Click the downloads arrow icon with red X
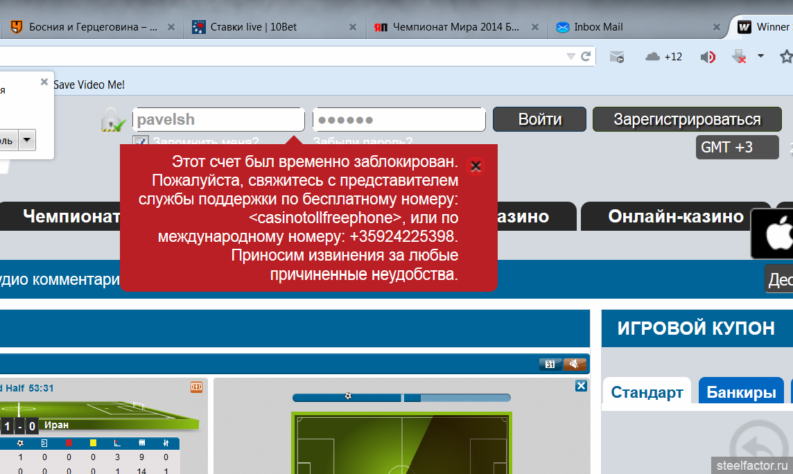This screenshot has width=793, height=474. pos(740,57)
